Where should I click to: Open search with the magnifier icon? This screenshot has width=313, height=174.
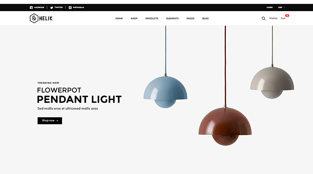(263, 19)
